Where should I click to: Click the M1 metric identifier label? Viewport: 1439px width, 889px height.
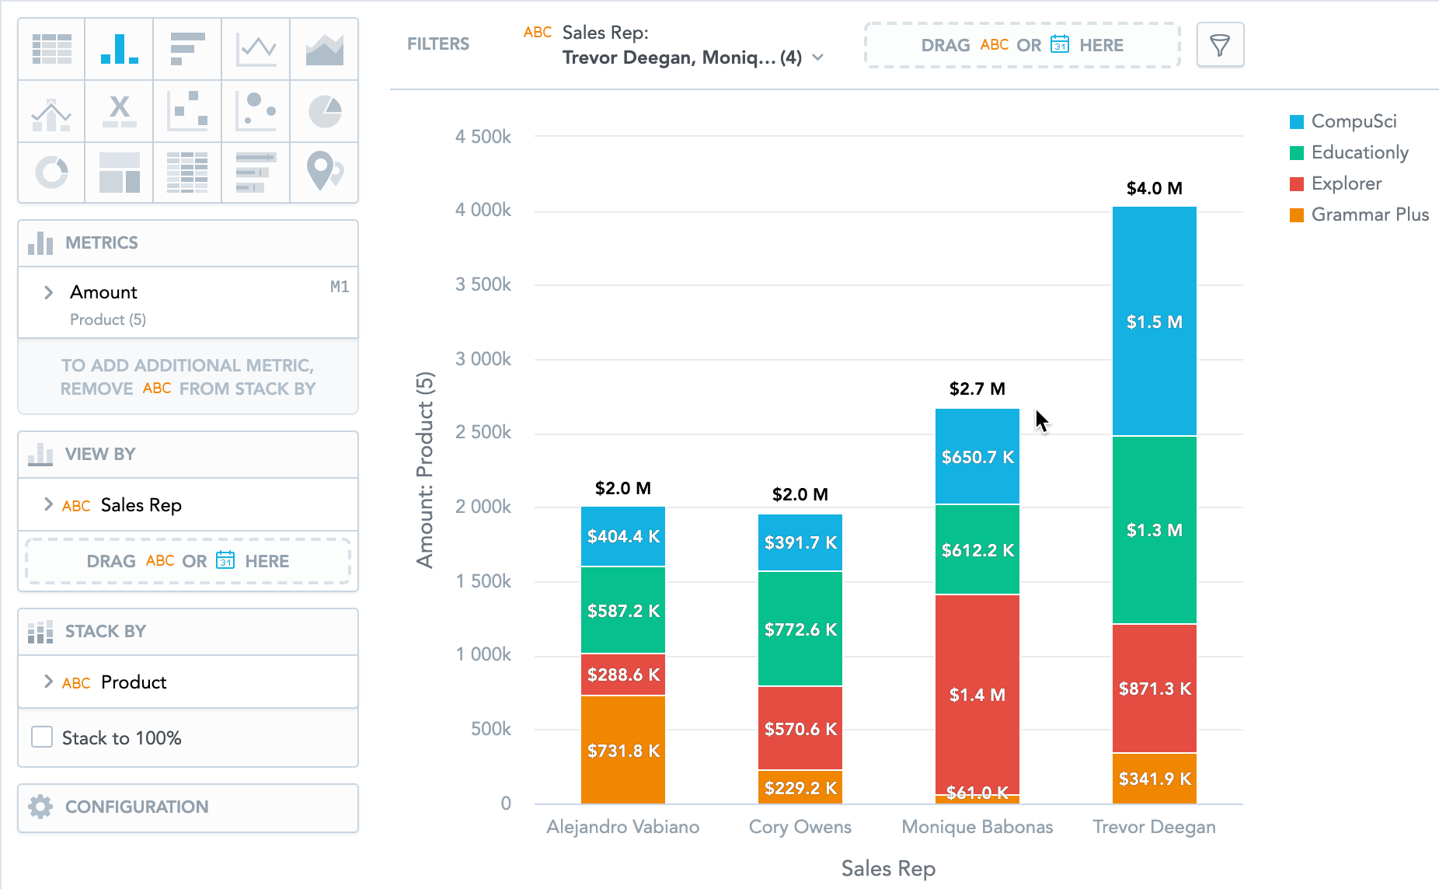point(340,287)
